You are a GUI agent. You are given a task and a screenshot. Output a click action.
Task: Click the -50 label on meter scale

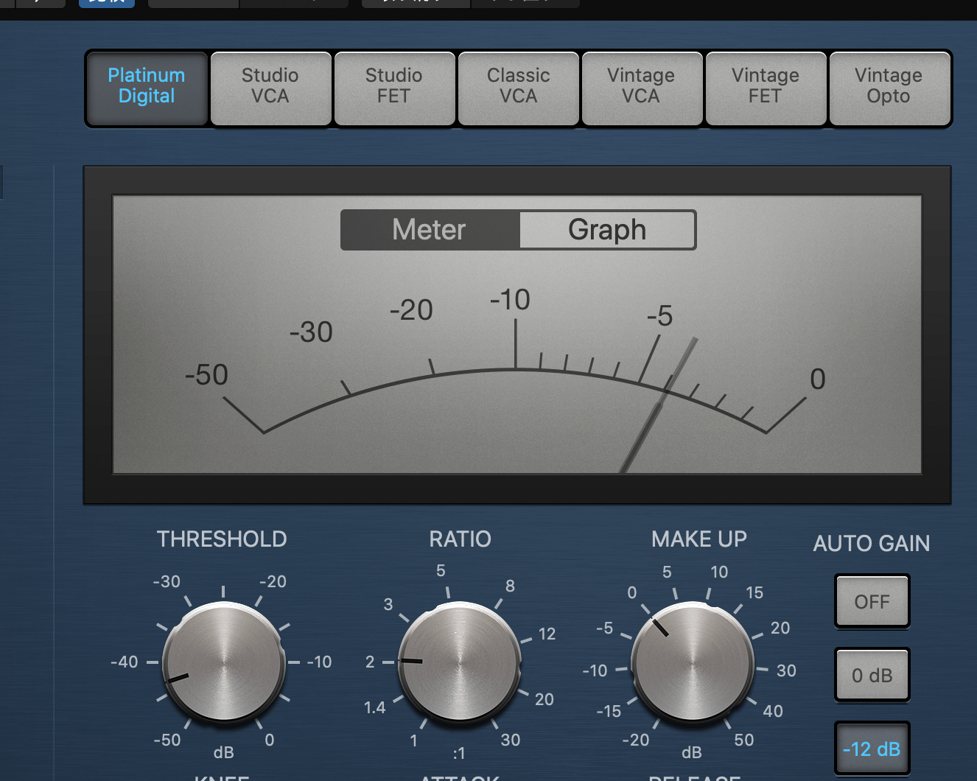207,375
